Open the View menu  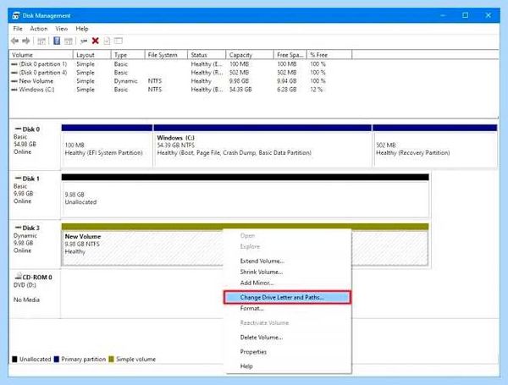tap(62, 29)
